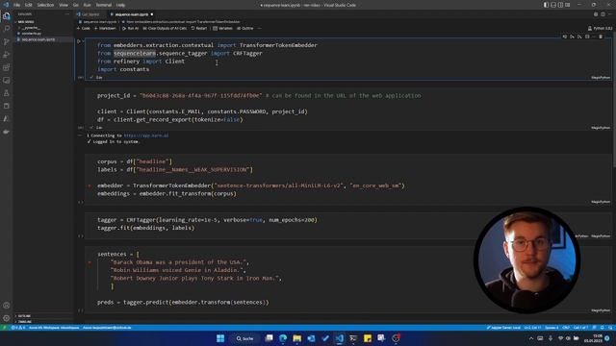Select sequence-learn.ipynb in the explorer
The image size is (616, 346).
(x=38, y=39)
